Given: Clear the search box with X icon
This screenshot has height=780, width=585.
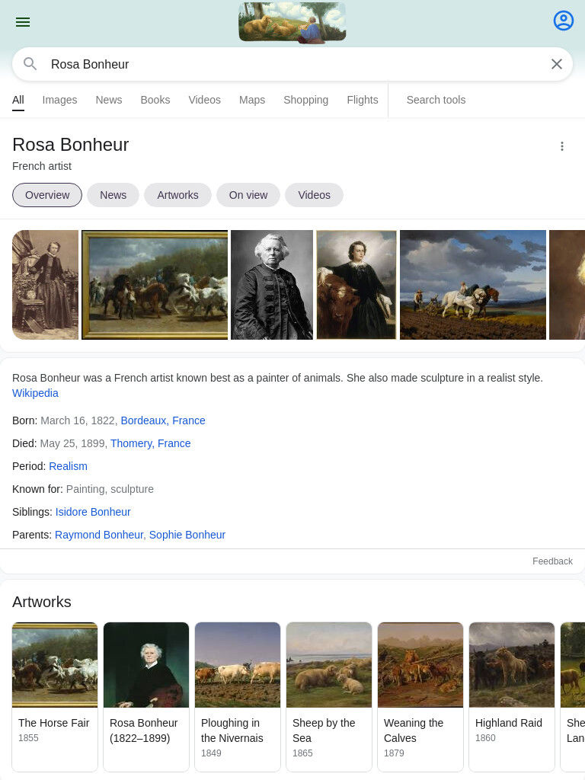Looking at the screenshot, I should [x=557, y=64].
